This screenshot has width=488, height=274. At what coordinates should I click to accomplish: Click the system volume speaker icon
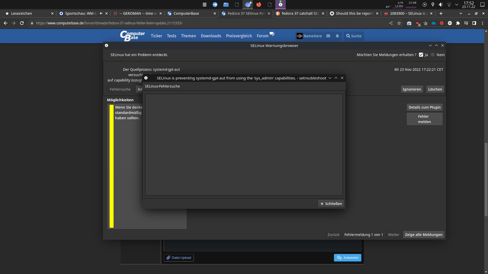(441, 5)
